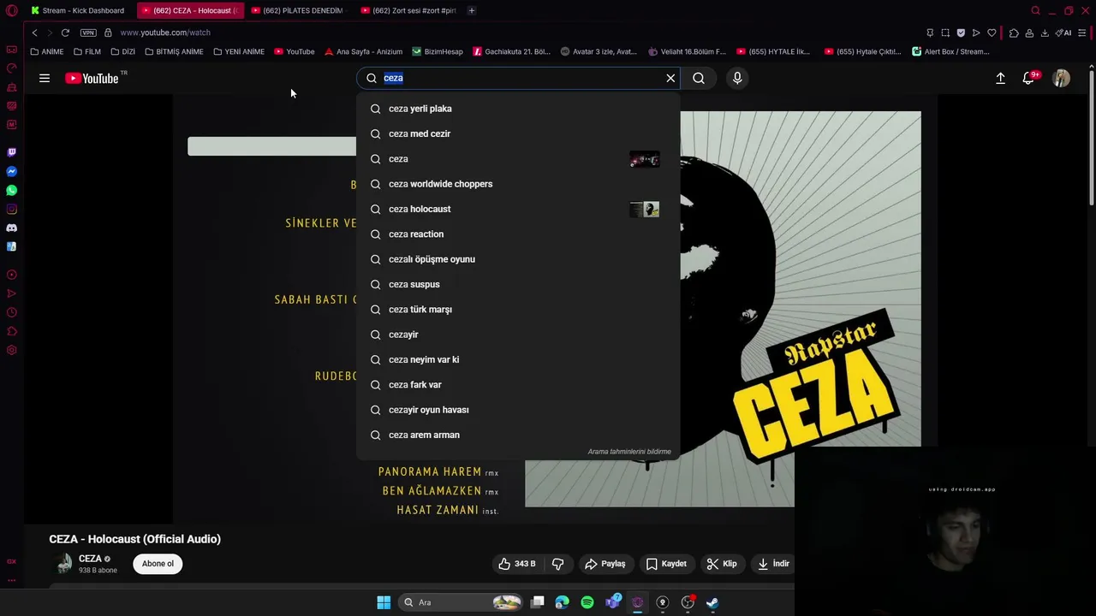Open a new browser tab with plus
The width and height of the screenshot is (1096, 616).
click(x=471, y=10)
